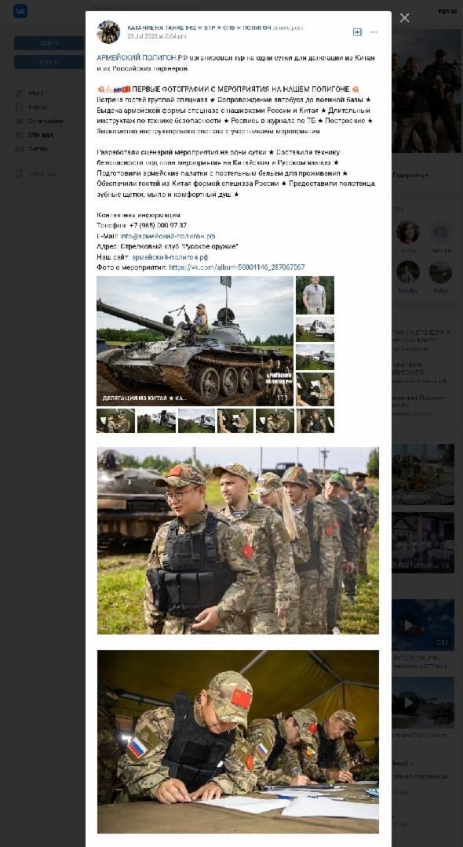Open the large tank photo thumbnail
The width and height of the screenshot is (463, 847).
click(195, 341)
